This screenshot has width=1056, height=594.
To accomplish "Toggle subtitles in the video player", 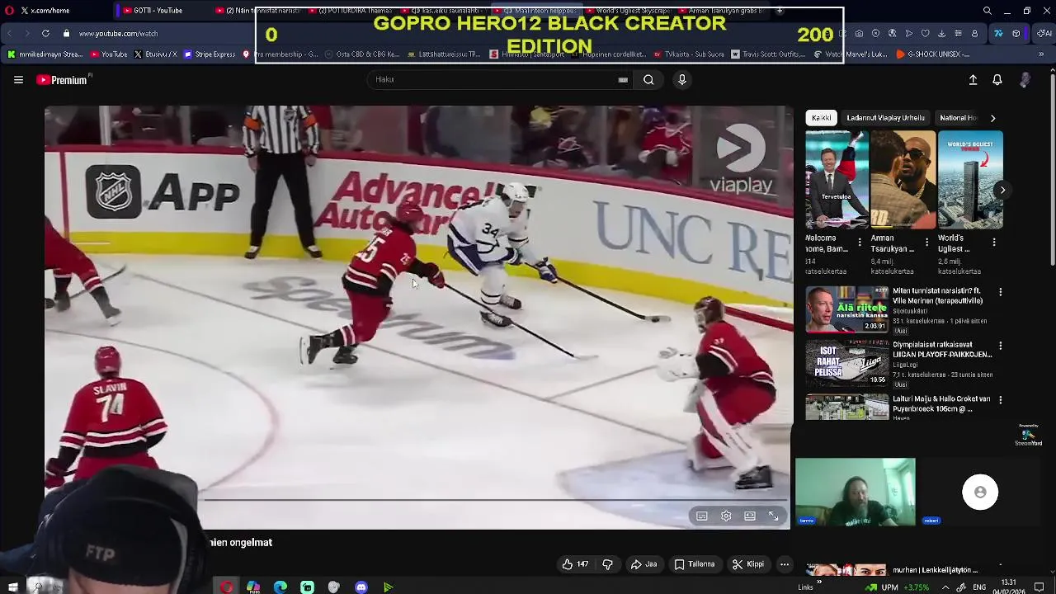I will coord(701,516).
